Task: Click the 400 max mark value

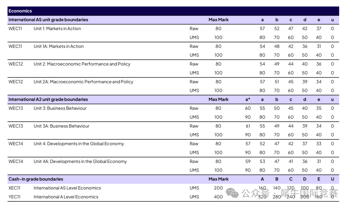Action: click(218, 197)
